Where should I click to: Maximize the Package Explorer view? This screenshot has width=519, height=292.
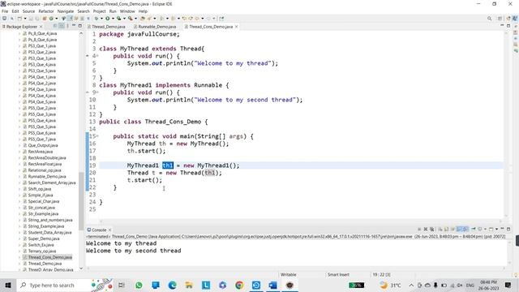click(x=79, y=26)
